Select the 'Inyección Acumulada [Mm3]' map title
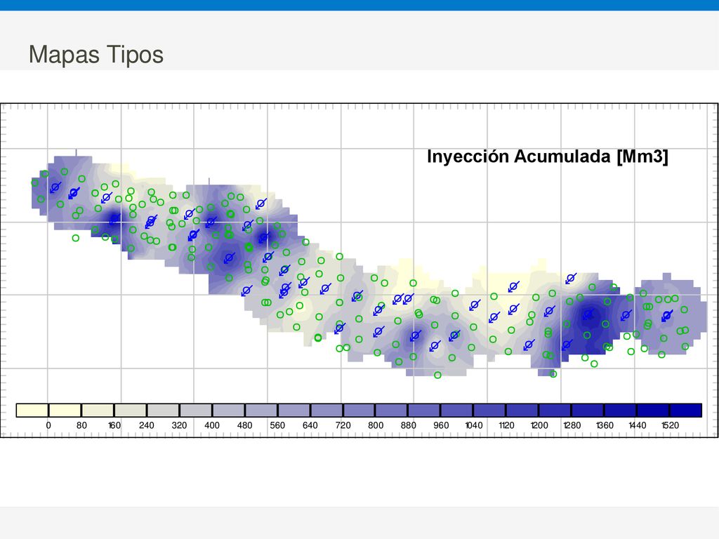The height and width of the screenshot is (539, 719). click(x=548, y=157)
